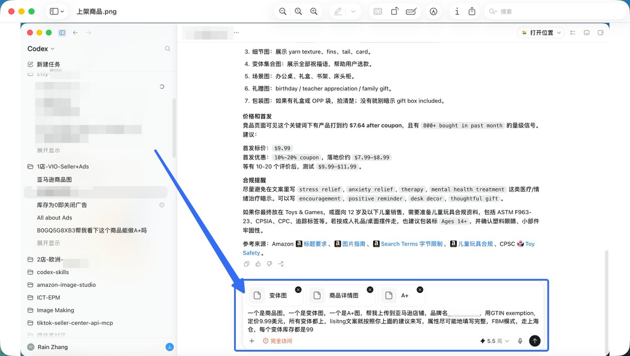
Task: Zoom out with Preview's minus magnifier
Action: pos(283,11)
